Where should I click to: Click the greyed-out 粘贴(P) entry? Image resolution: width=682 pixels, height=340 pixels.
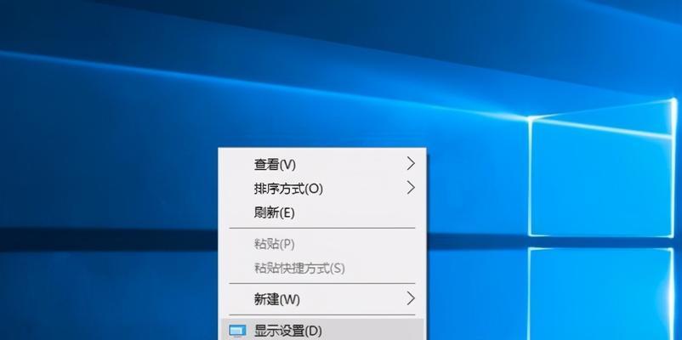(321, 244)
